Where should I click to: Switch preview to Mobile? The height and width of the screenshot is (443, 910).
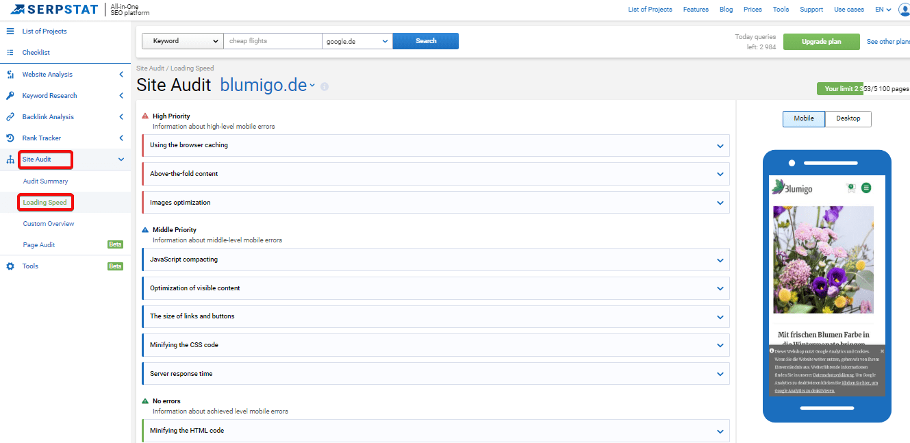[x=804, y=118]
